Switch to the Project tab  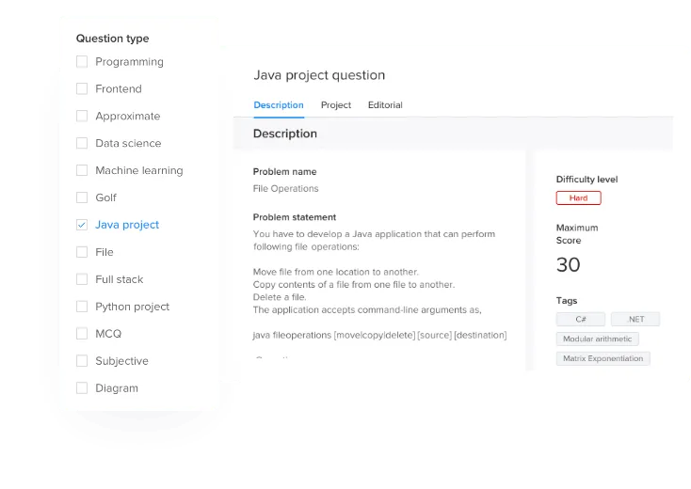point(336,105)
